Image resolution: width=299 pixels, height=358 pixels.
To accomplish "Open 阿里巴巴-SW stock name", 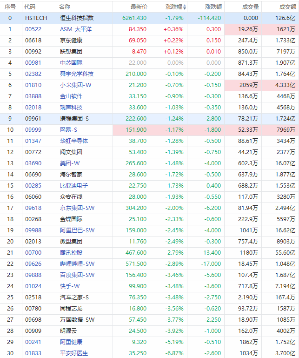I will [77, 230].
